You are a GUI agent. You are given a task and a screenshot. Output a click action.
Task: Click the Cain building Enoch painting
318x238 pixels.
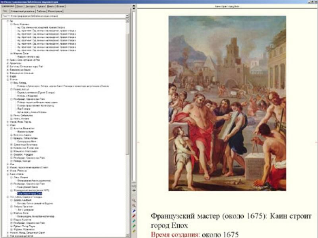click(227, 103)
